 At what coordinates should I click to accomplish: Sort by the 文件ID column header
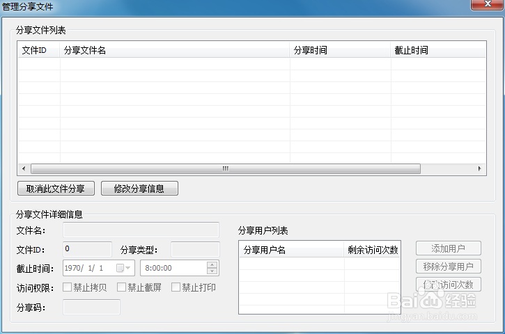tap(38, 50)
